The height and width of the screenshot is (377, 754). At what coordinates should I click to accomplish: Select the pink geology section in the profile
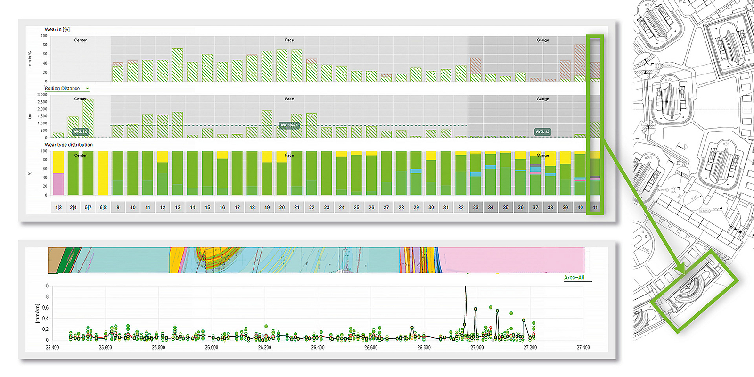(x=511, y=260)
